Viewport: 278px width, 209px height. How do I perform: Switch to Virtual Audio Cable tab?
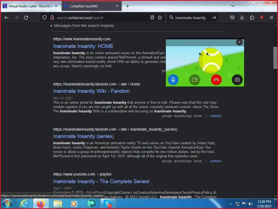(30, 6)
